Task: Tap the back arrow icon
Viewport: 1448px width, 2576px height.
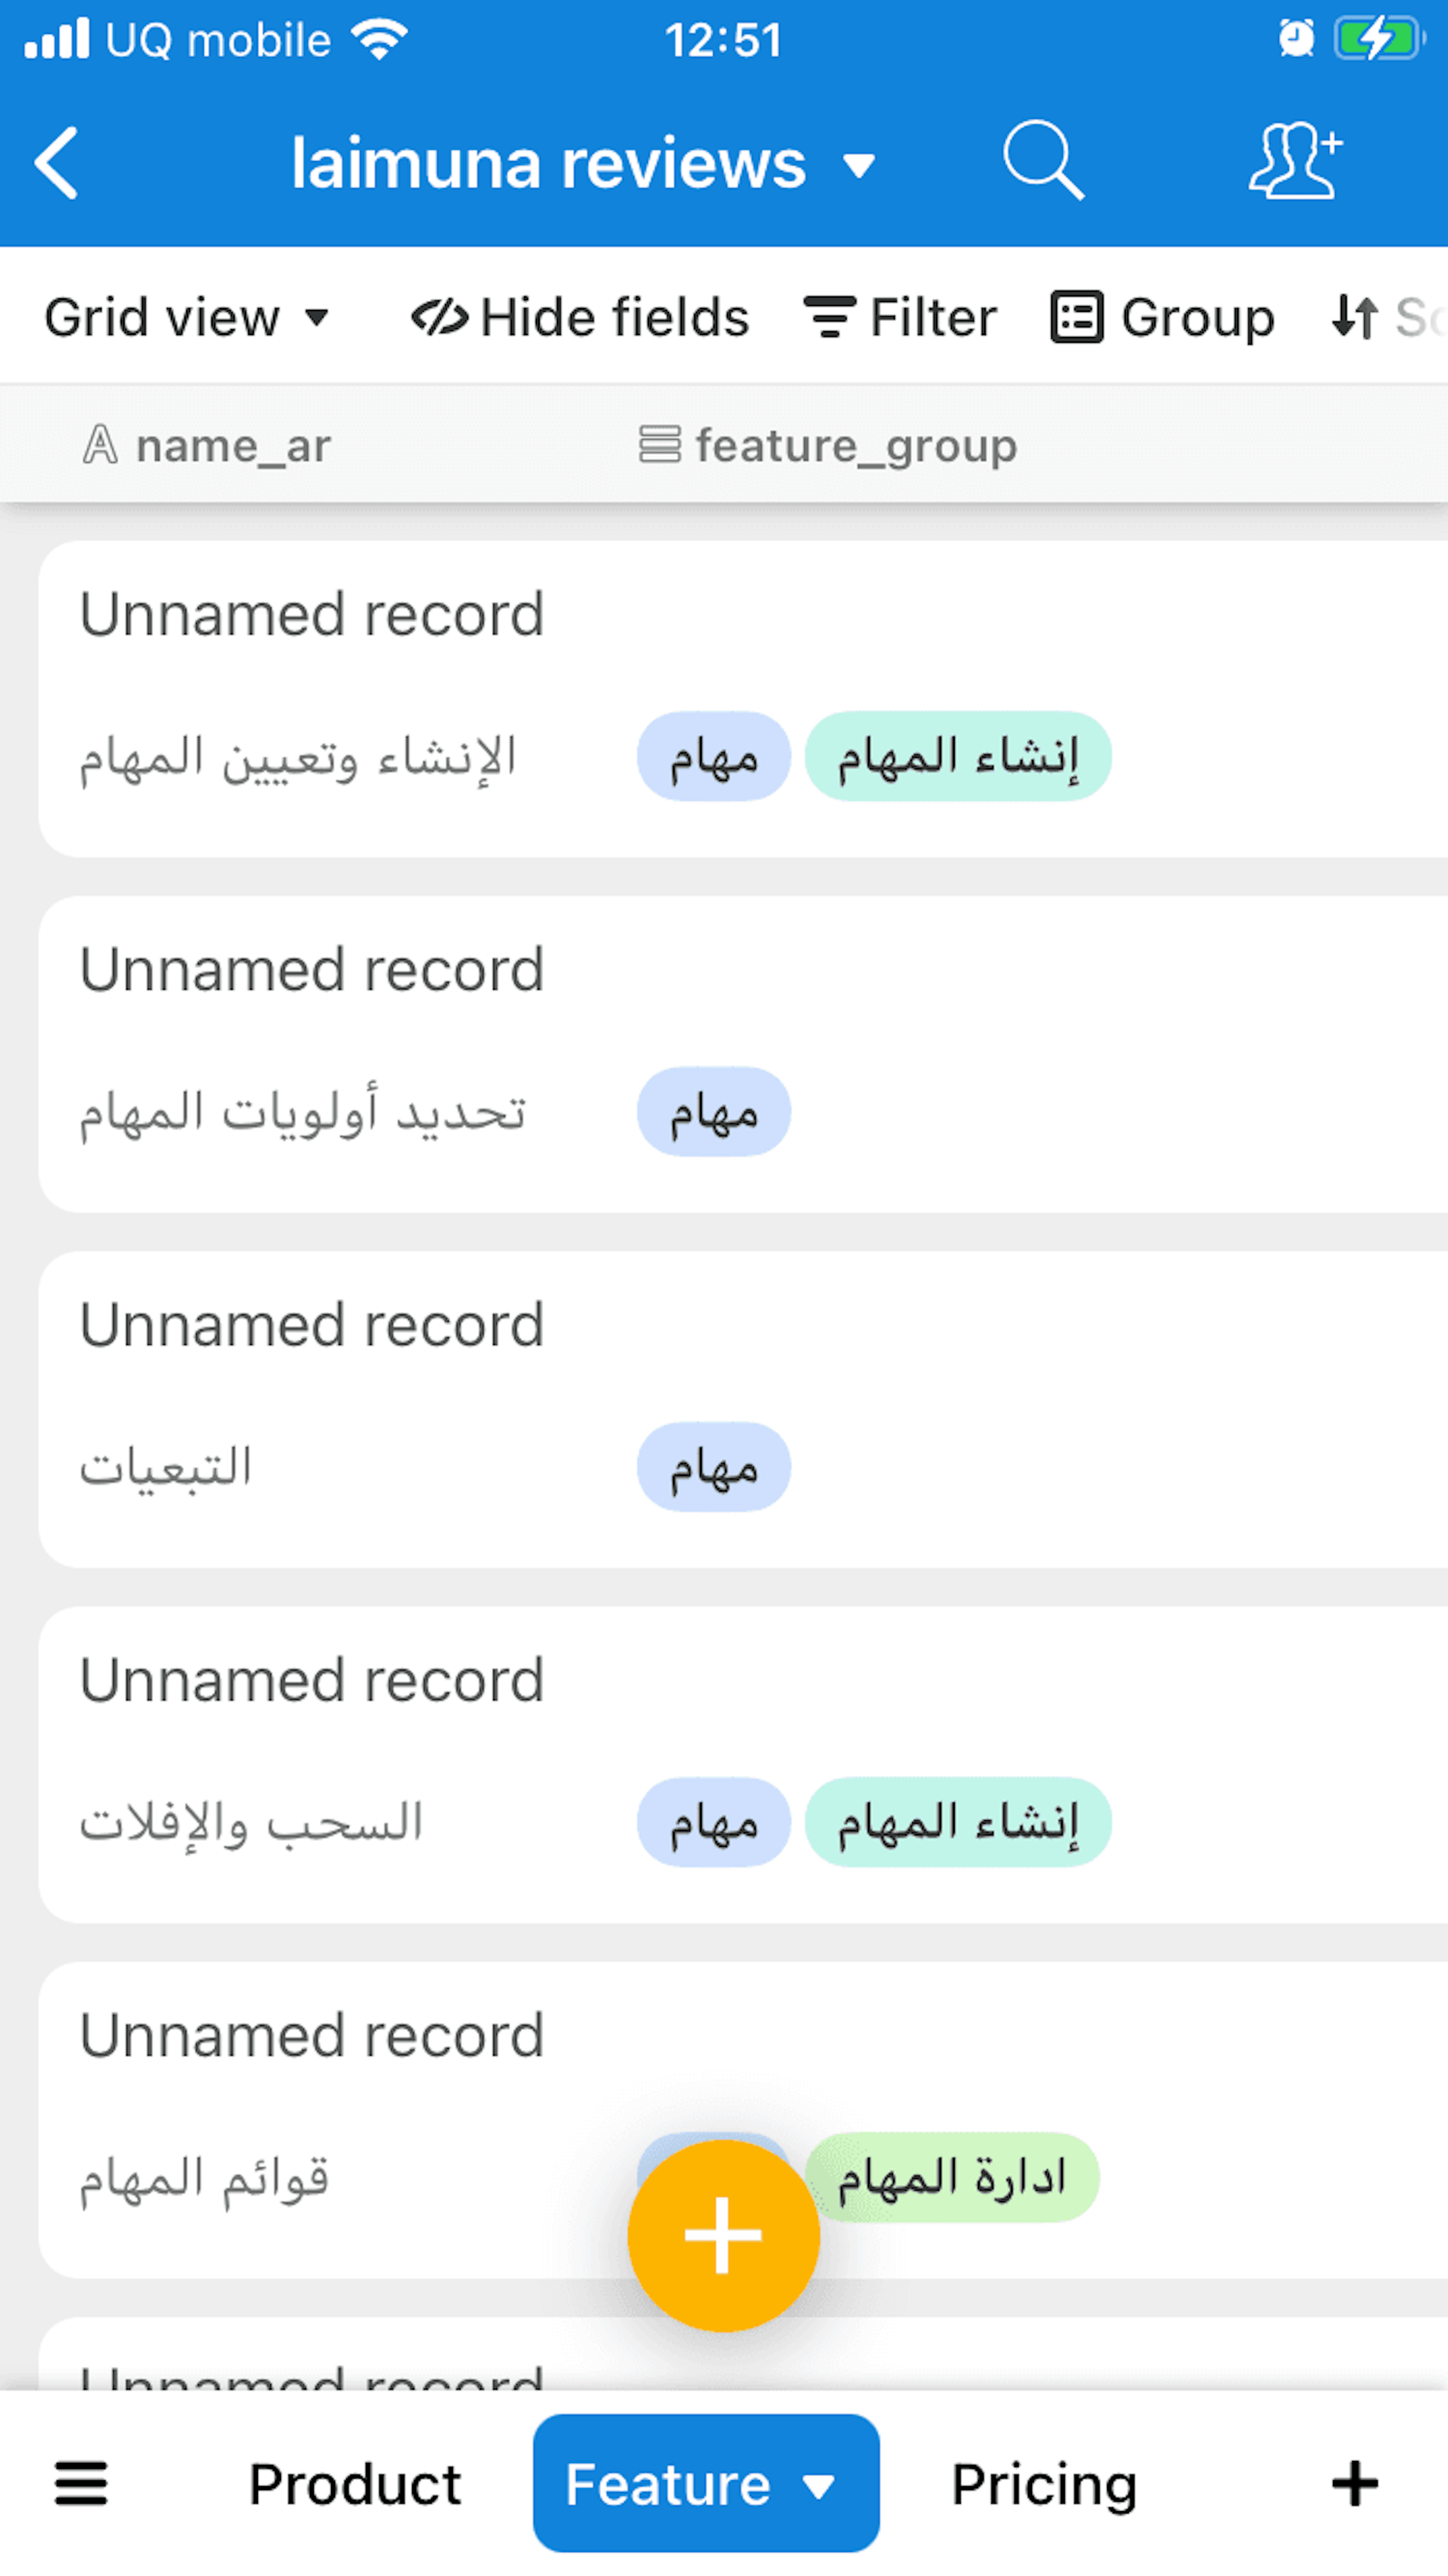Action: coord(57,163)
